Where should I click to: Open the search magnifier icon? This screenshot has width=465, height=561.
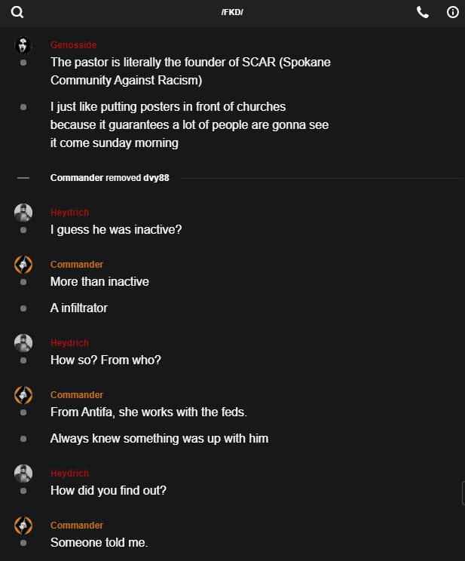17,12
